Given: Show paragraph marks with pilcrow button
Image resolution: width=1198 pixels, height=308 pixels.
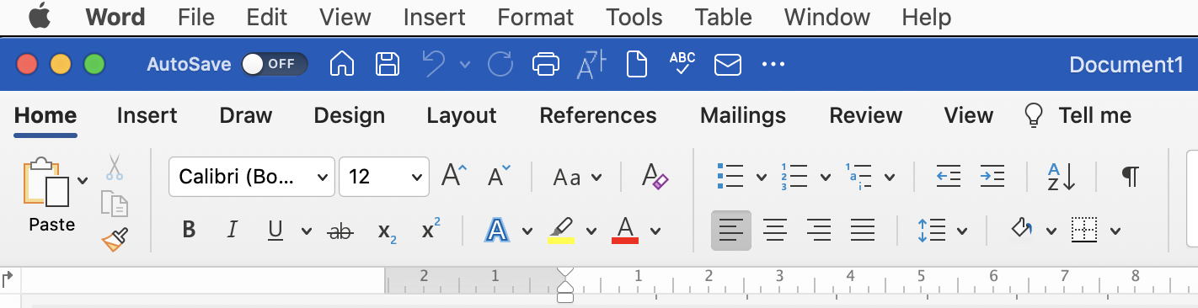Looking at the screenshot, I should 1130,177.
